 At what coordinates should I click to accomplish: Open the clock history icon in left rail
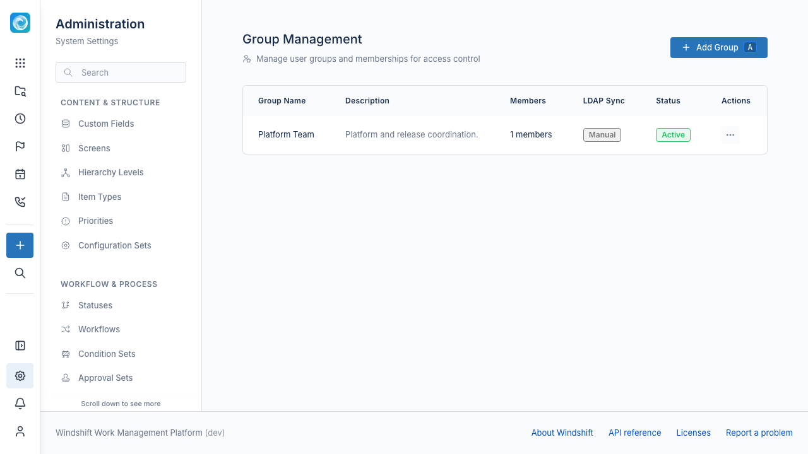point(20,119)
